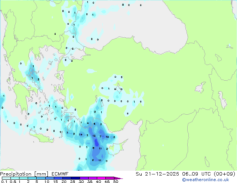Viewport: 237px width, 183px height.
Task: Click the '50' legend scale value
Action: coord(116,182)
